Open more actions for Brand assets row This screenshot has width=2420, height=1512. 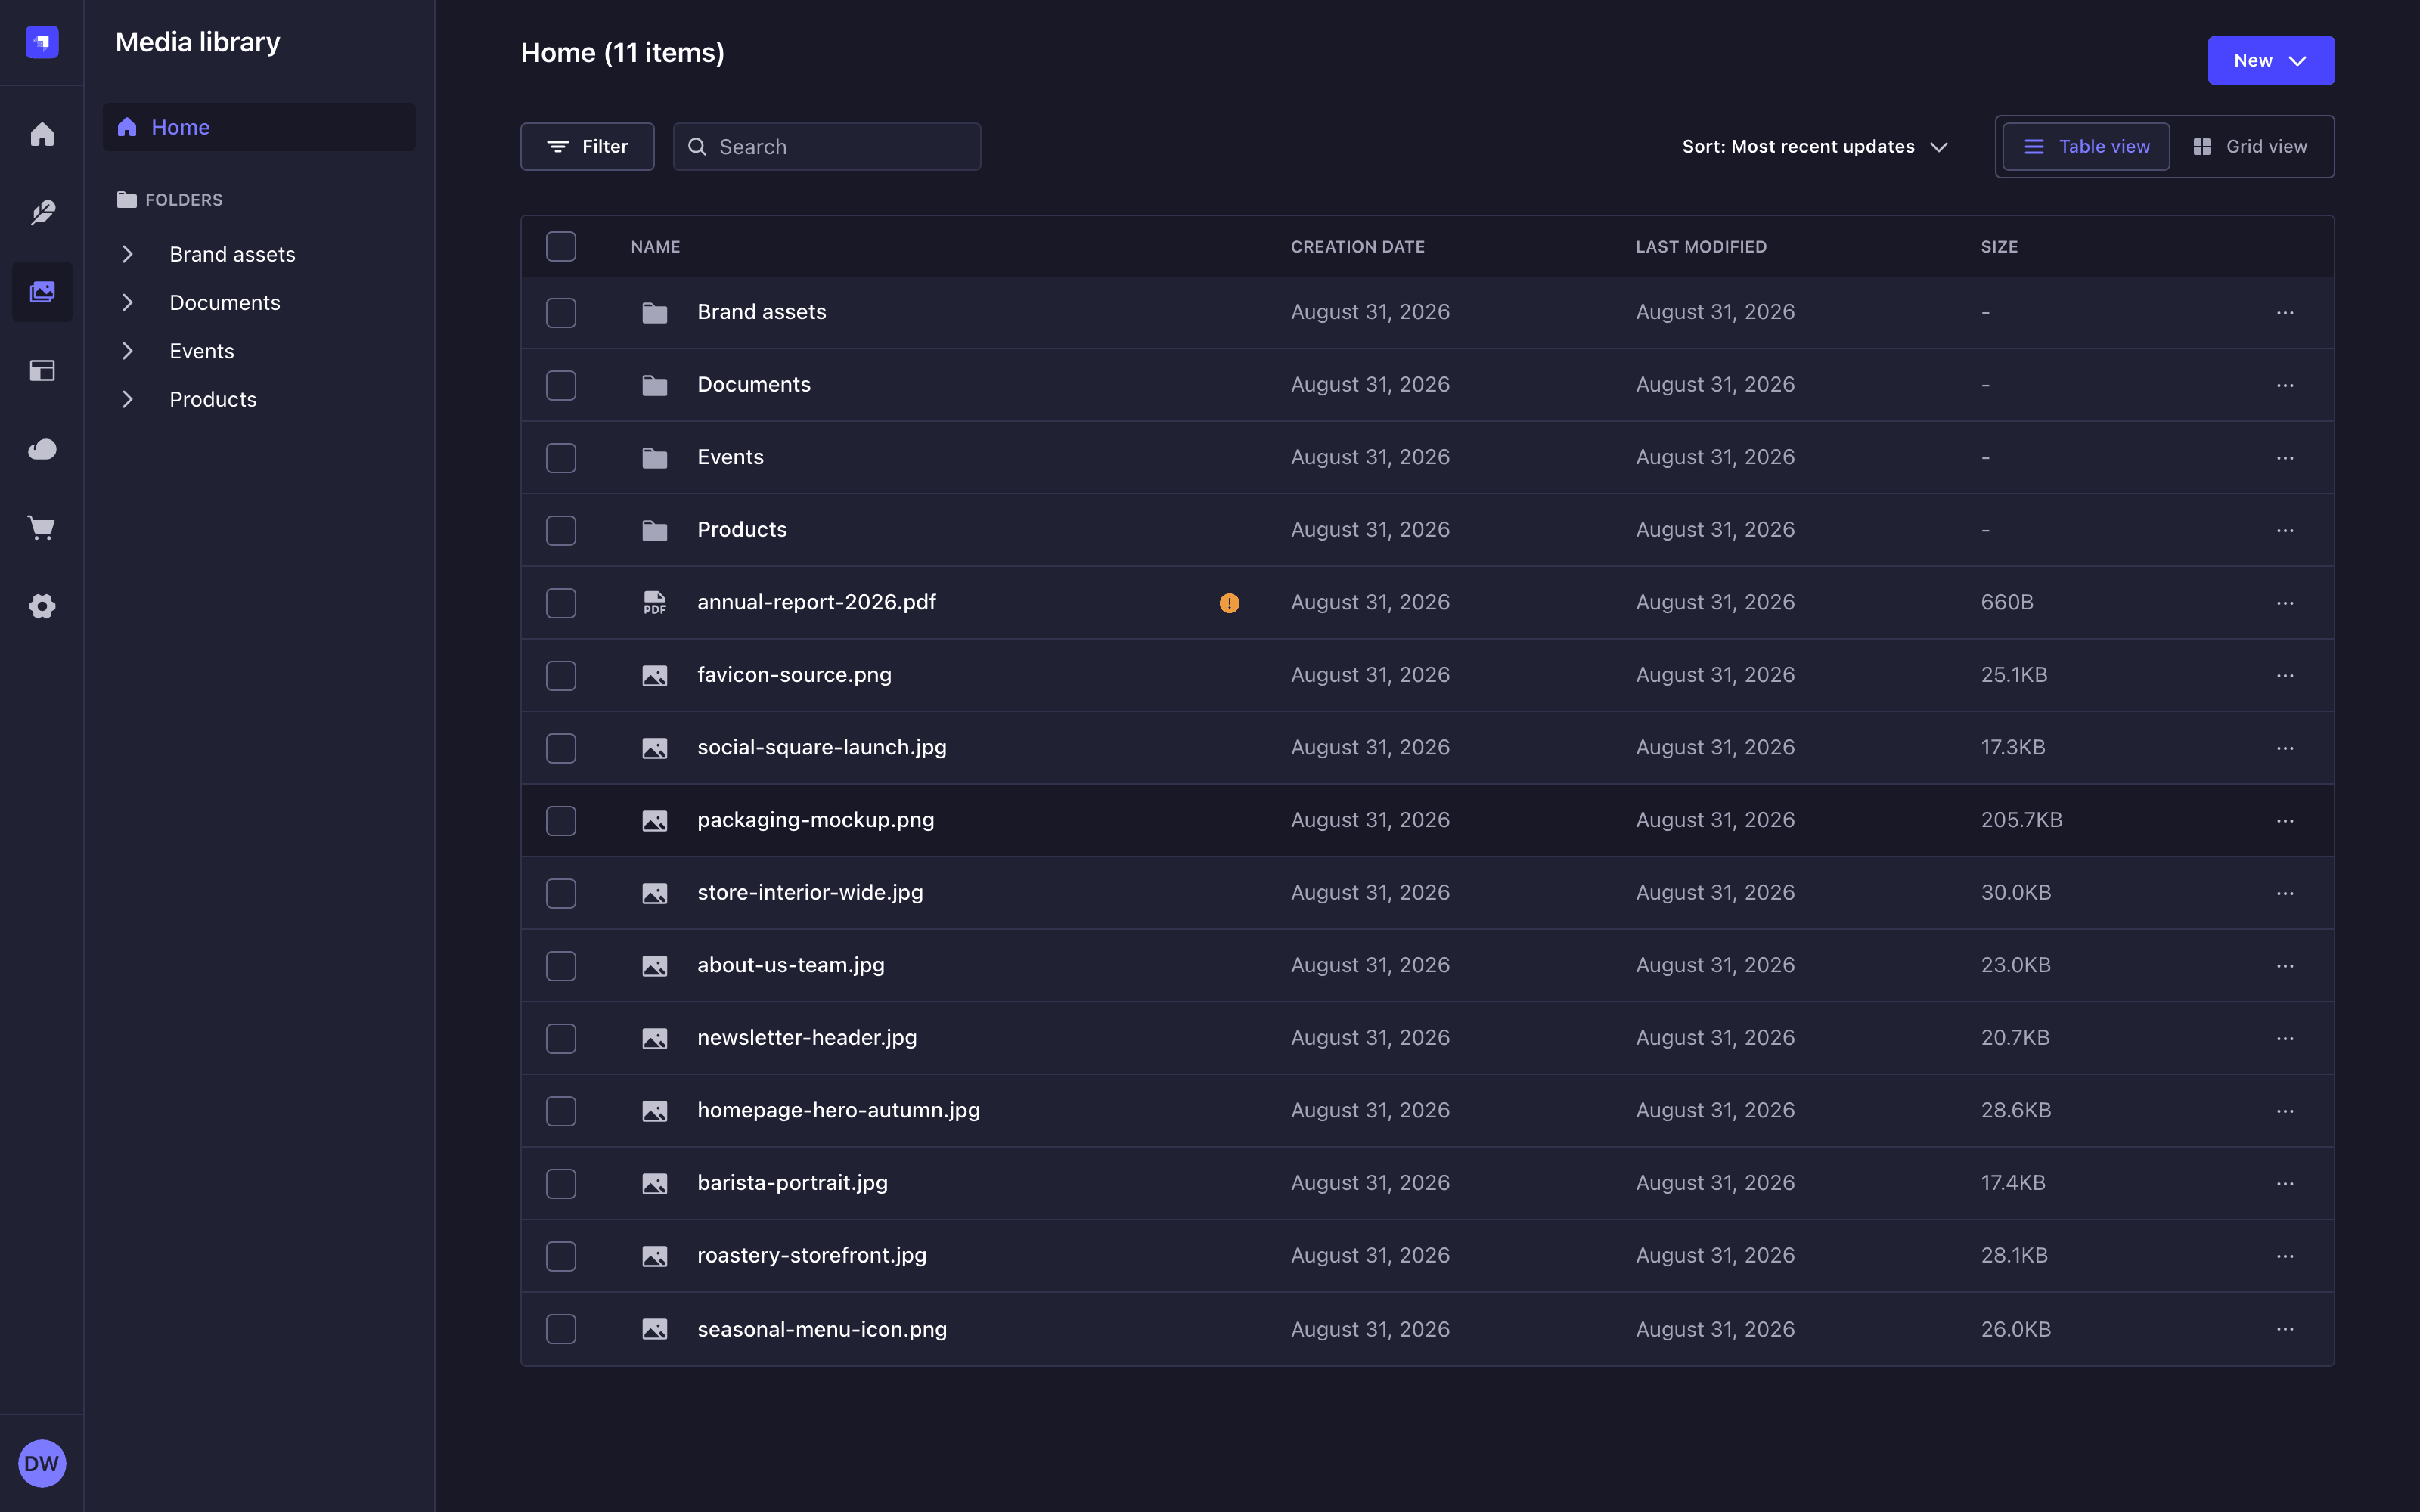(x=2285, y=313)
